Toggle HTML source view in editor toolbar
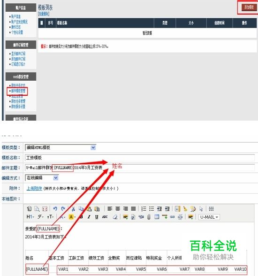 pos(29,209)
